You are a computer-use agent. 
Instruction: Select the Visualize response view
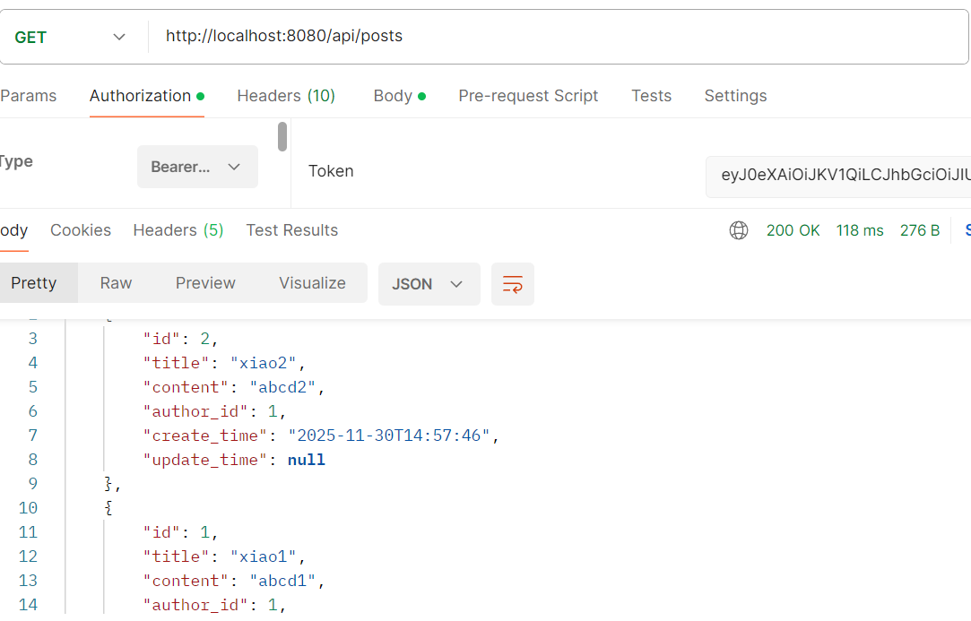pos(312,283)
